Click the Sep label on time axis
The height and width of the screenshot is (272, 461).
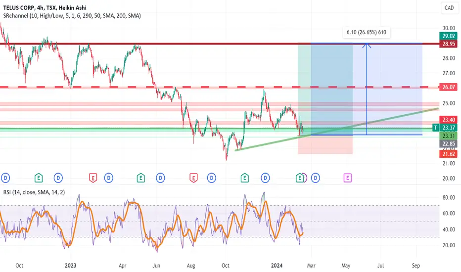coord(415,266)
